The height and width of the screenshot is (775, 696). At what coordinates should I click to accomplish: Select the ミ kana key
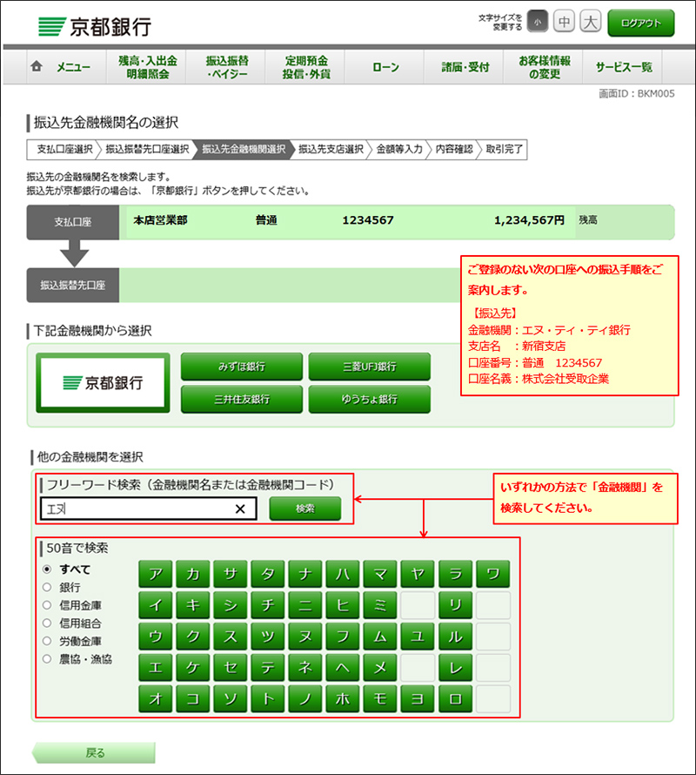click(x=380, y=605)
